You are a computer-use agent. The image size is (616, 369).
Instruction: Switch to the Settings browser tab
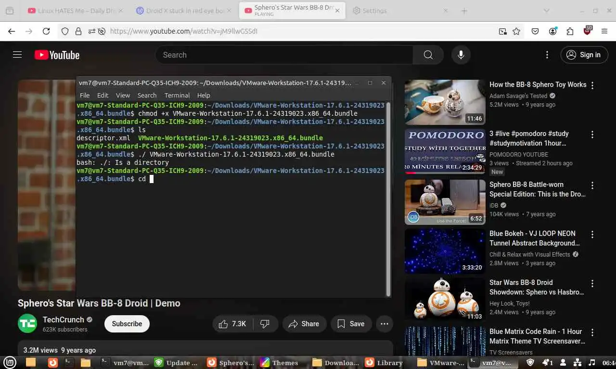point(400,11)
